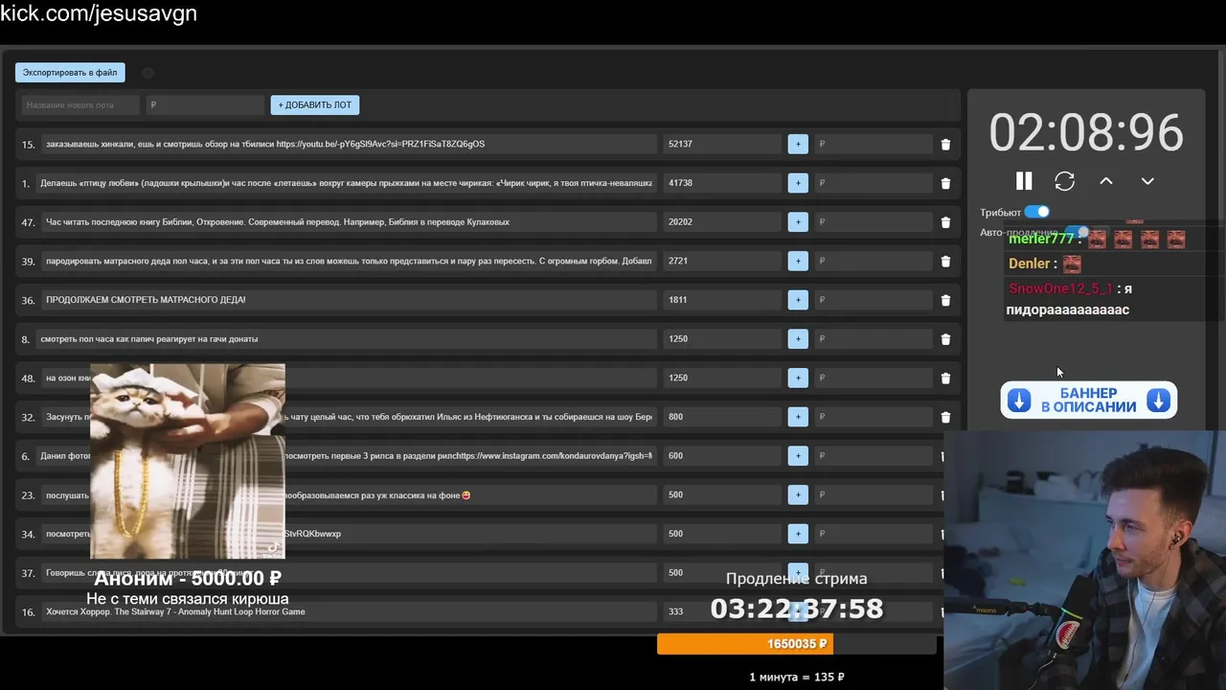
Task: Click the trash icon of lot 32
Action: [x=945, y=417]
